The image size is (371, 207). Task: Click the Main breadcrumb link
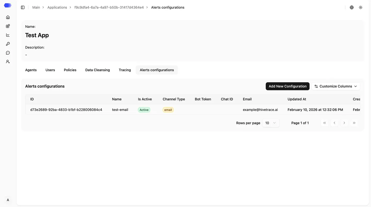coord(36,7)
